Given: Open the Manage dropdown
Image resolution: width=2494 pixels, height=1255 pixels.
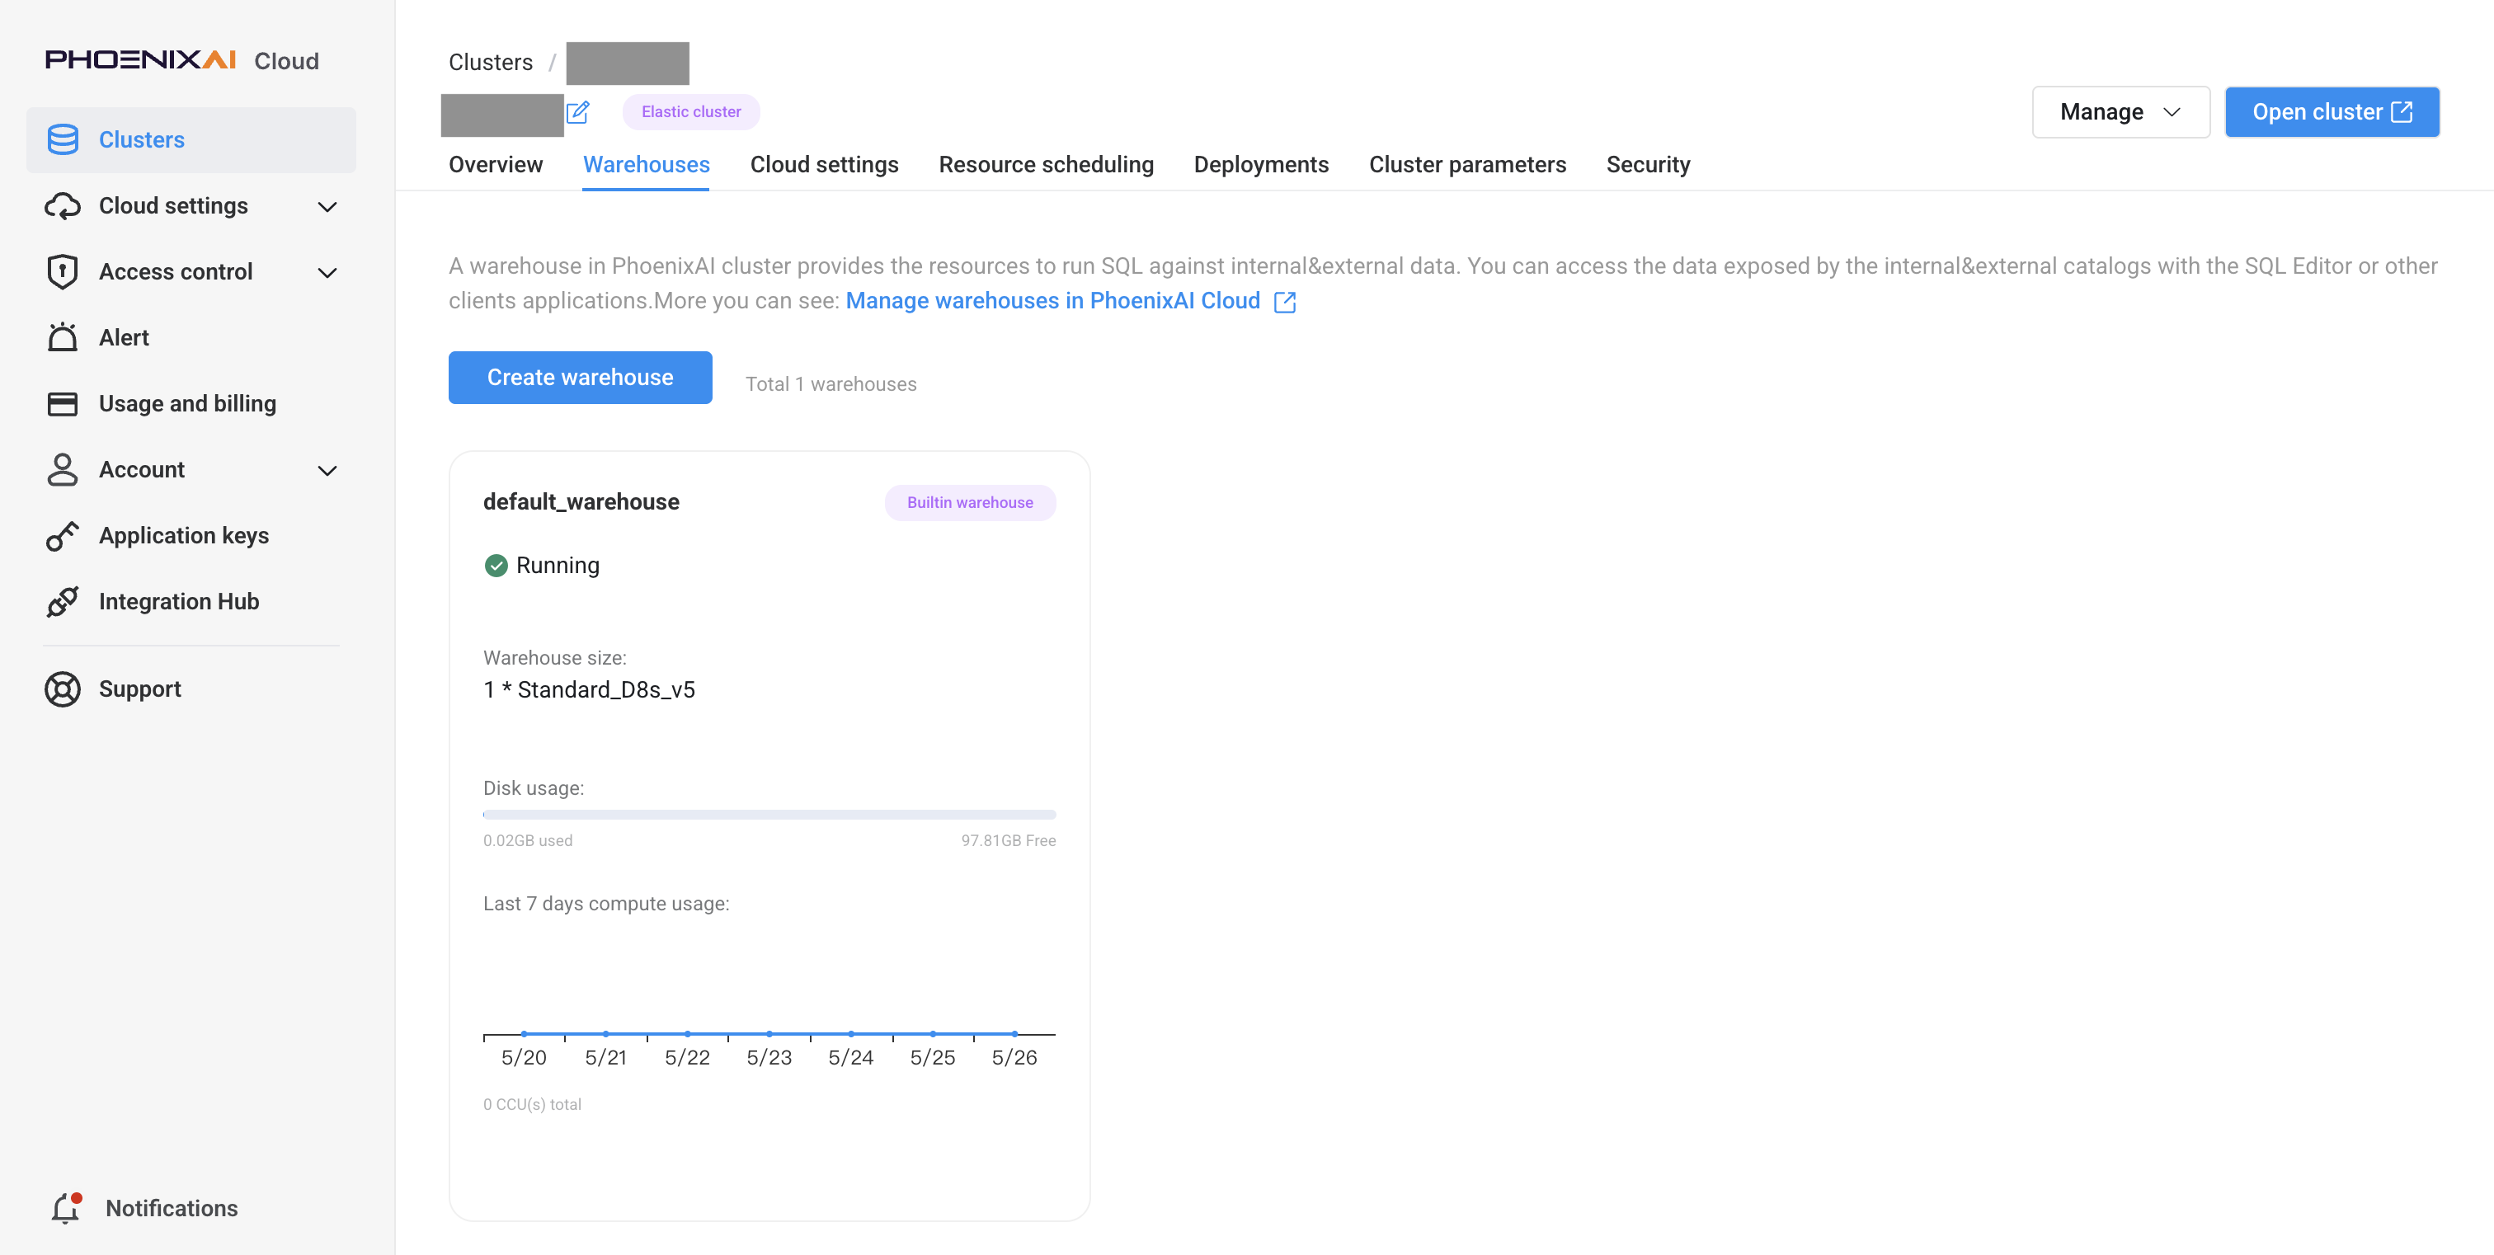Looking at the screenshot, I should (x=2120, y=112).
